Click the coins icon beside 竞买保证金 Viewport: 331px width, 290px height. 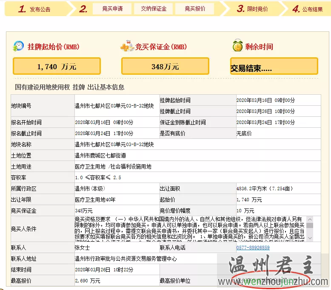pyautogui.click(x=127, y=47)
